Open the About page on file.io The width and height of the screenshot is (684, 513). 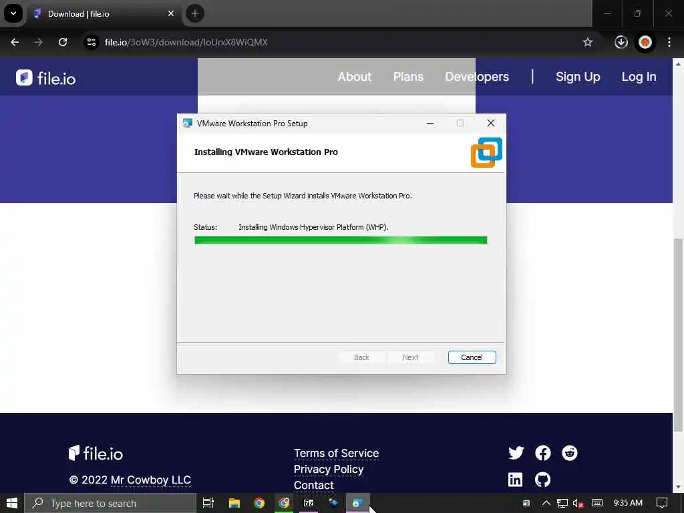(354, 77)
